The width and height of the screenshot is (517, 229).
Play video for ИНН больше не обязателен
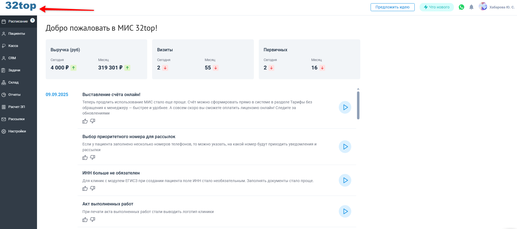[x=345, y=180]
